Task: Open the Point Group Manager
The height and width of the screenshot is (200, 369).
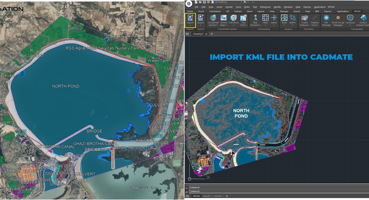Action: point(338,18)
